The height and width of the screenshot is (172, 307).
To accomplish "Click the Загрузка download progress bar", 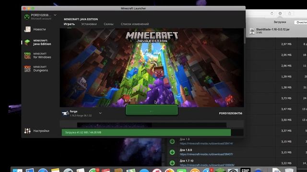I will [x=153, y=132].
